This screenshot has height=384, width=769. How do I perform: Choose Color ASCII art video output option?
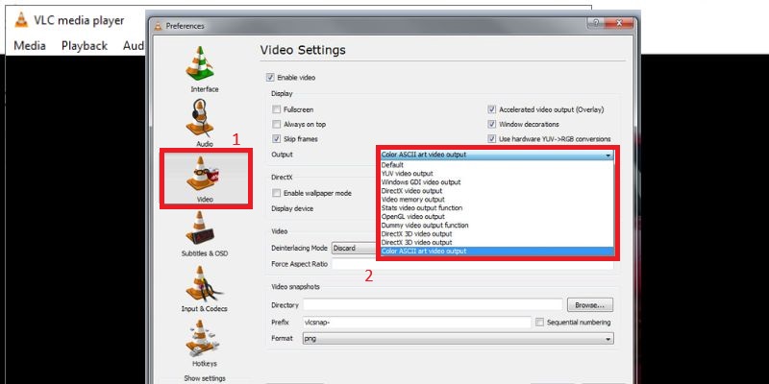(x=497, y=252)
